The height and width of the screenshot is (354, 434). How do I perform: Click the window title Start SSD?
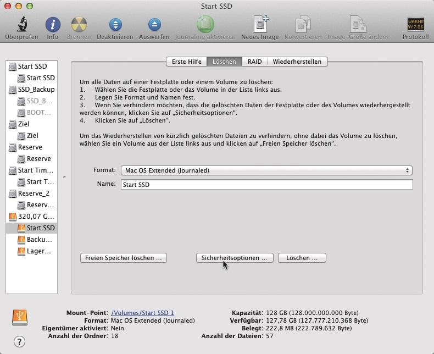pos(216,6)
